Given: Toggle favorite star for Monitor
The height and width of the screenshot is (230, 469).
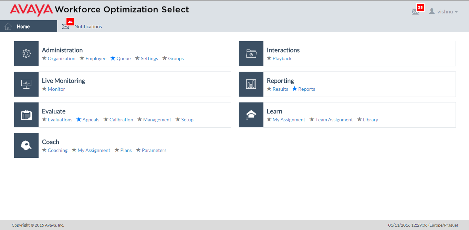Looking at the screenshot, I should click(44, 89).
